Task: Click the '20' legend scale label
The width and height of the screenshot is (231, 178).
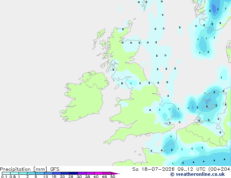Action: (62, 177)
